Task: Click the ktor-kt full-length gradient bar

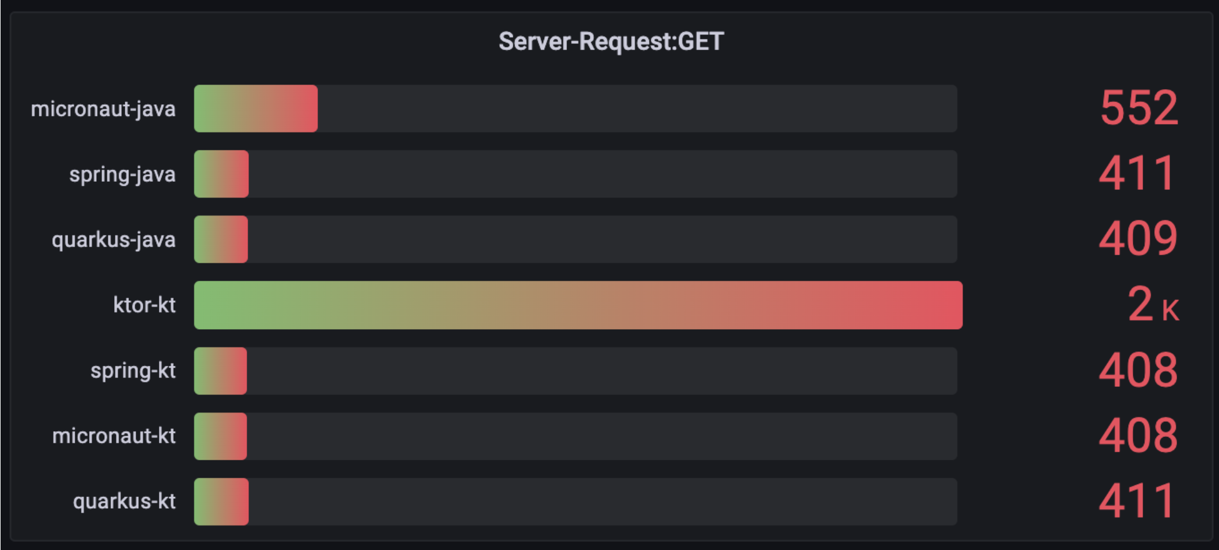Action: [578, 305]
